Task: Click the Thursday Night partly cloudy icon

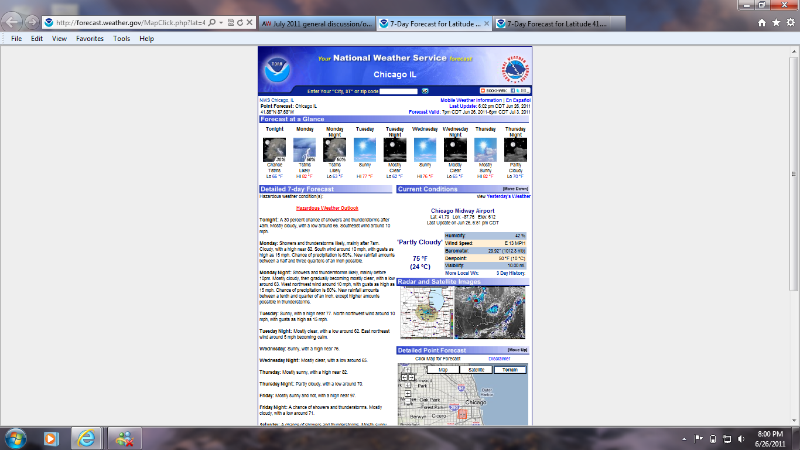Action: [515, 150]
